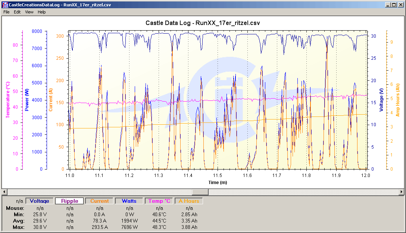
Task: Click the Min voltage value 25.8 V
Action: [40, 215]
